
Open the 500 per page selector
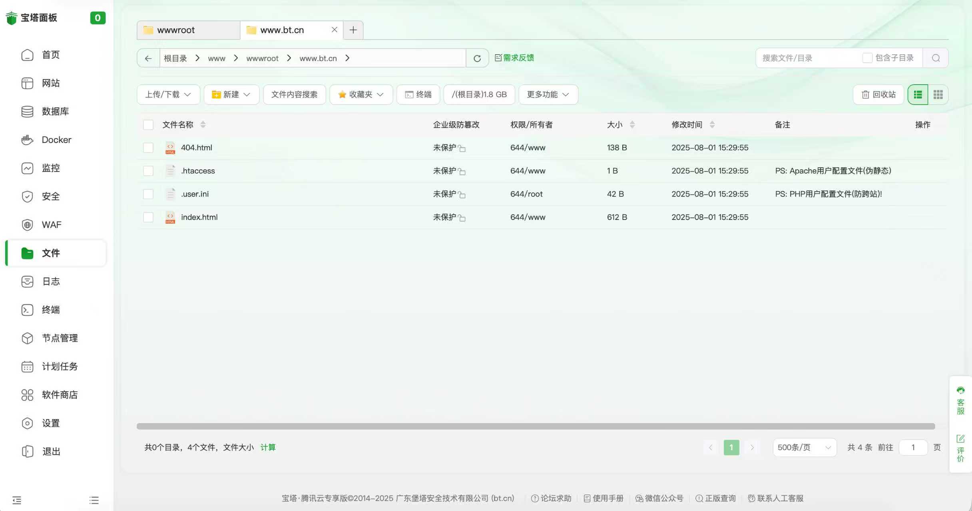coord(804,448)
